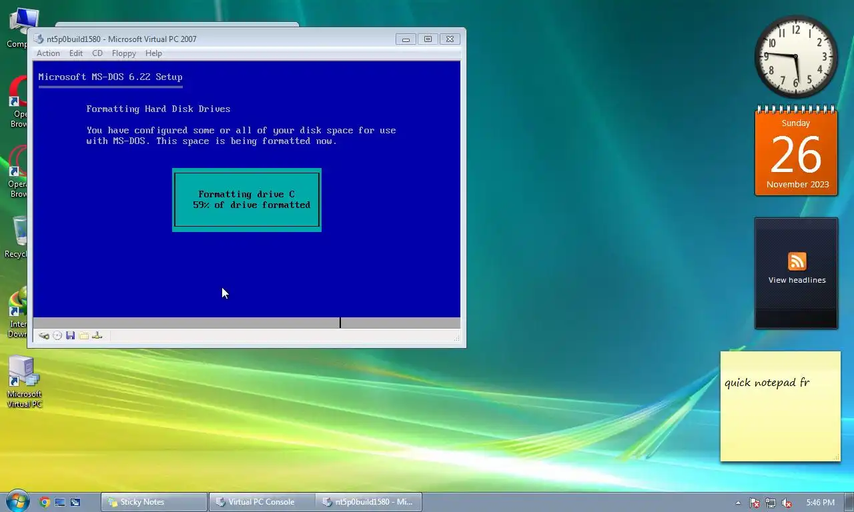
Task: Click Switch between windows icon in Quick Launch
Action: pos(75,502)
